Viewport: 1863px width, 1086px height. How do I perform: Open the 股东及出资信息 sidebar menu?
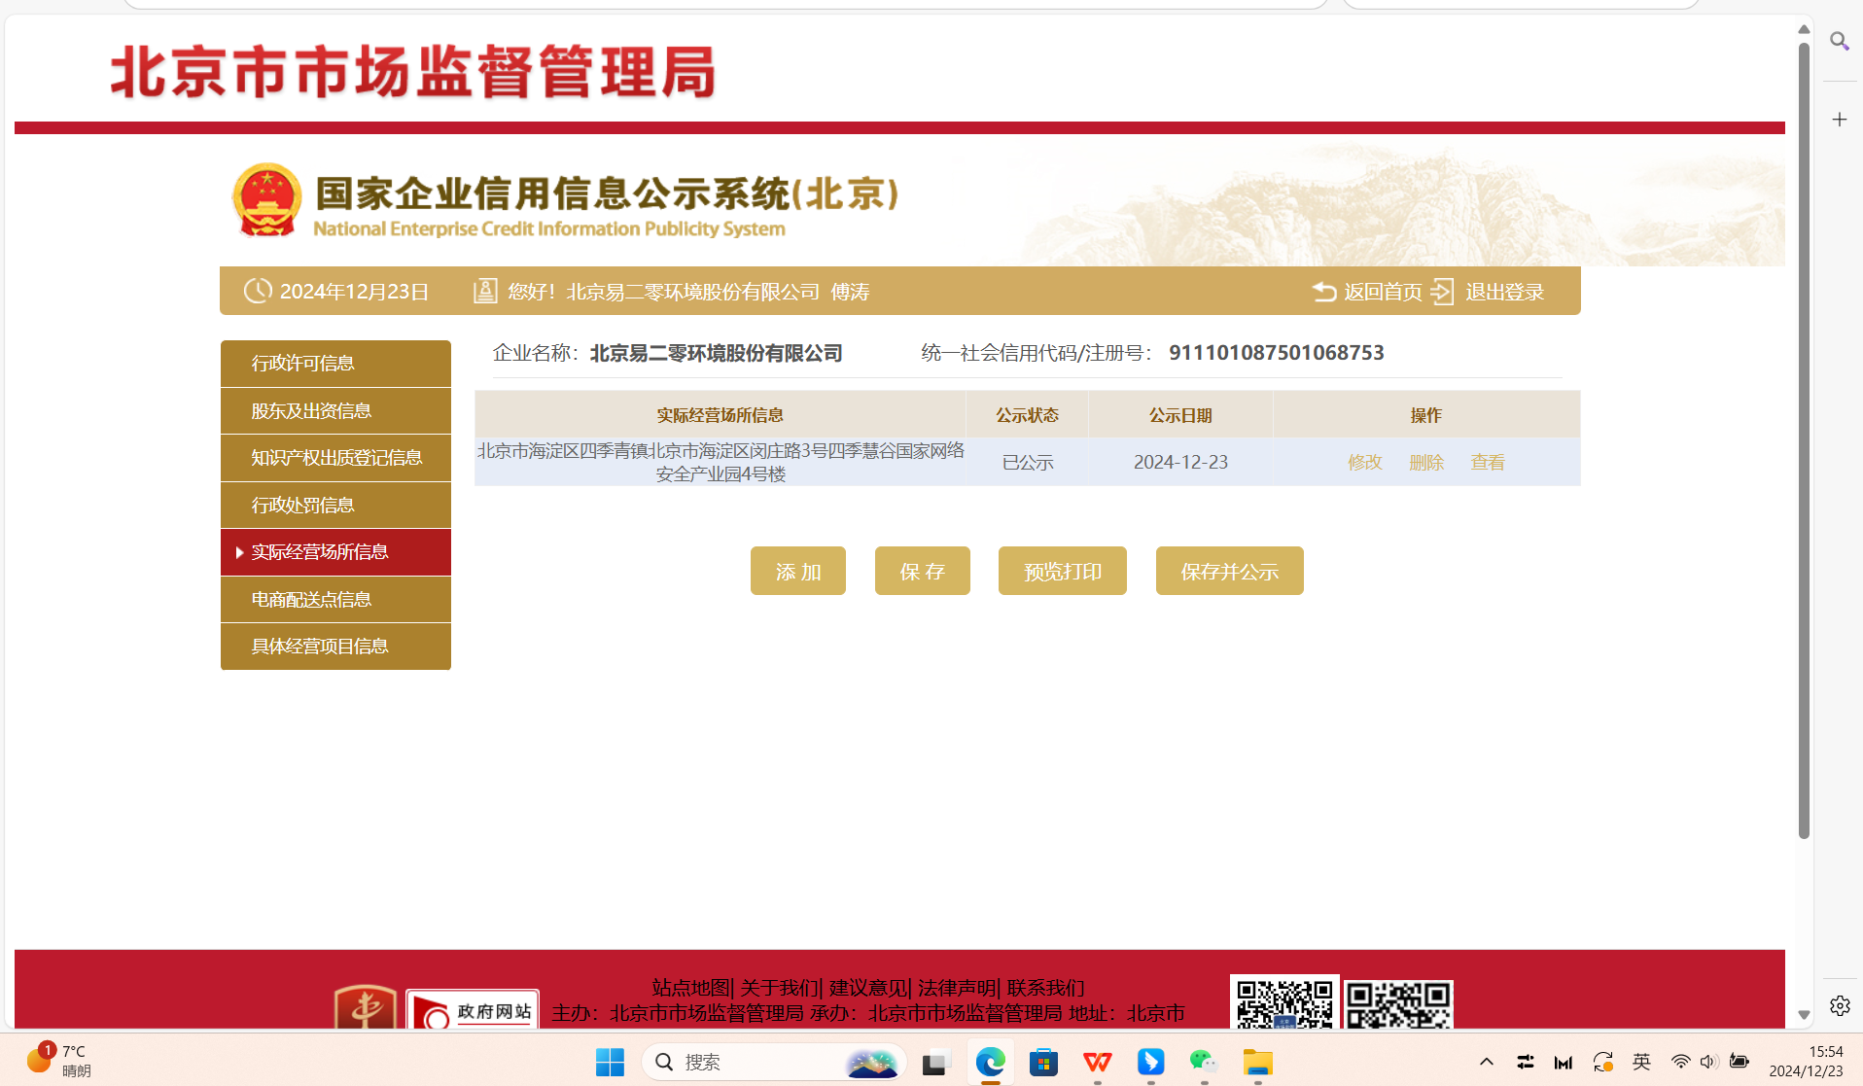click(x=335, y=410)
